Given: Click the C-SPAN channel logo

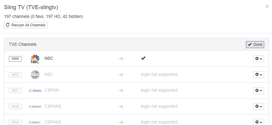Looking at the screenshot, I should click(x=35, y=90).
